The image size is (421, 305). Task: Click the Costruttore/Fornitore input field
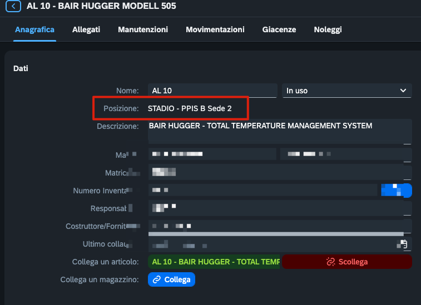click(278, 226)
